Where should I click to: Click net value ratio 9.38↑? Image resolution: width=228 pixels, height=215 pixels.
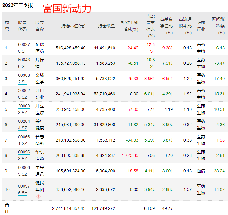[x=168, y=48]
